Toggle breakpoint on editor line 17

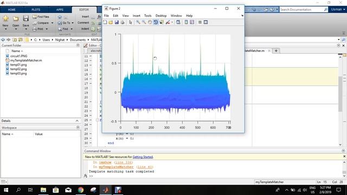pyautogui.click(x=91, y=83)
